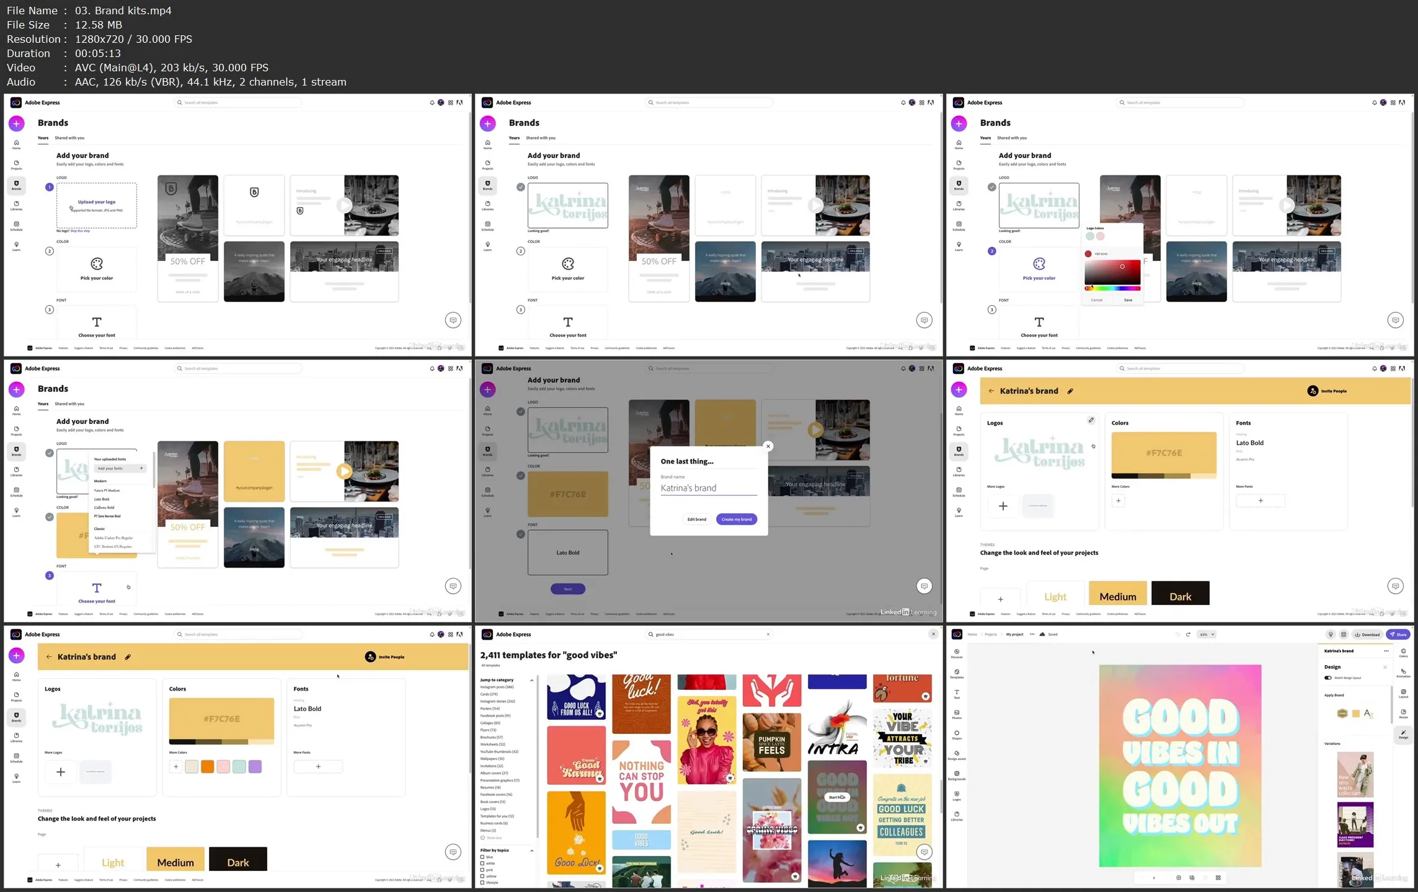Toggle the Match design layout switch
Image resolution: width=1418 pixels, height=892 pixels.
click(x=1328, y=678)
